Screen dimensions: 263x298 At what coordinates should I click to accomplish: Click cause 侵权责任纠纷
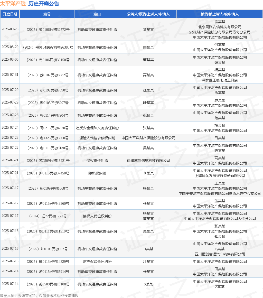pos(97,161)
